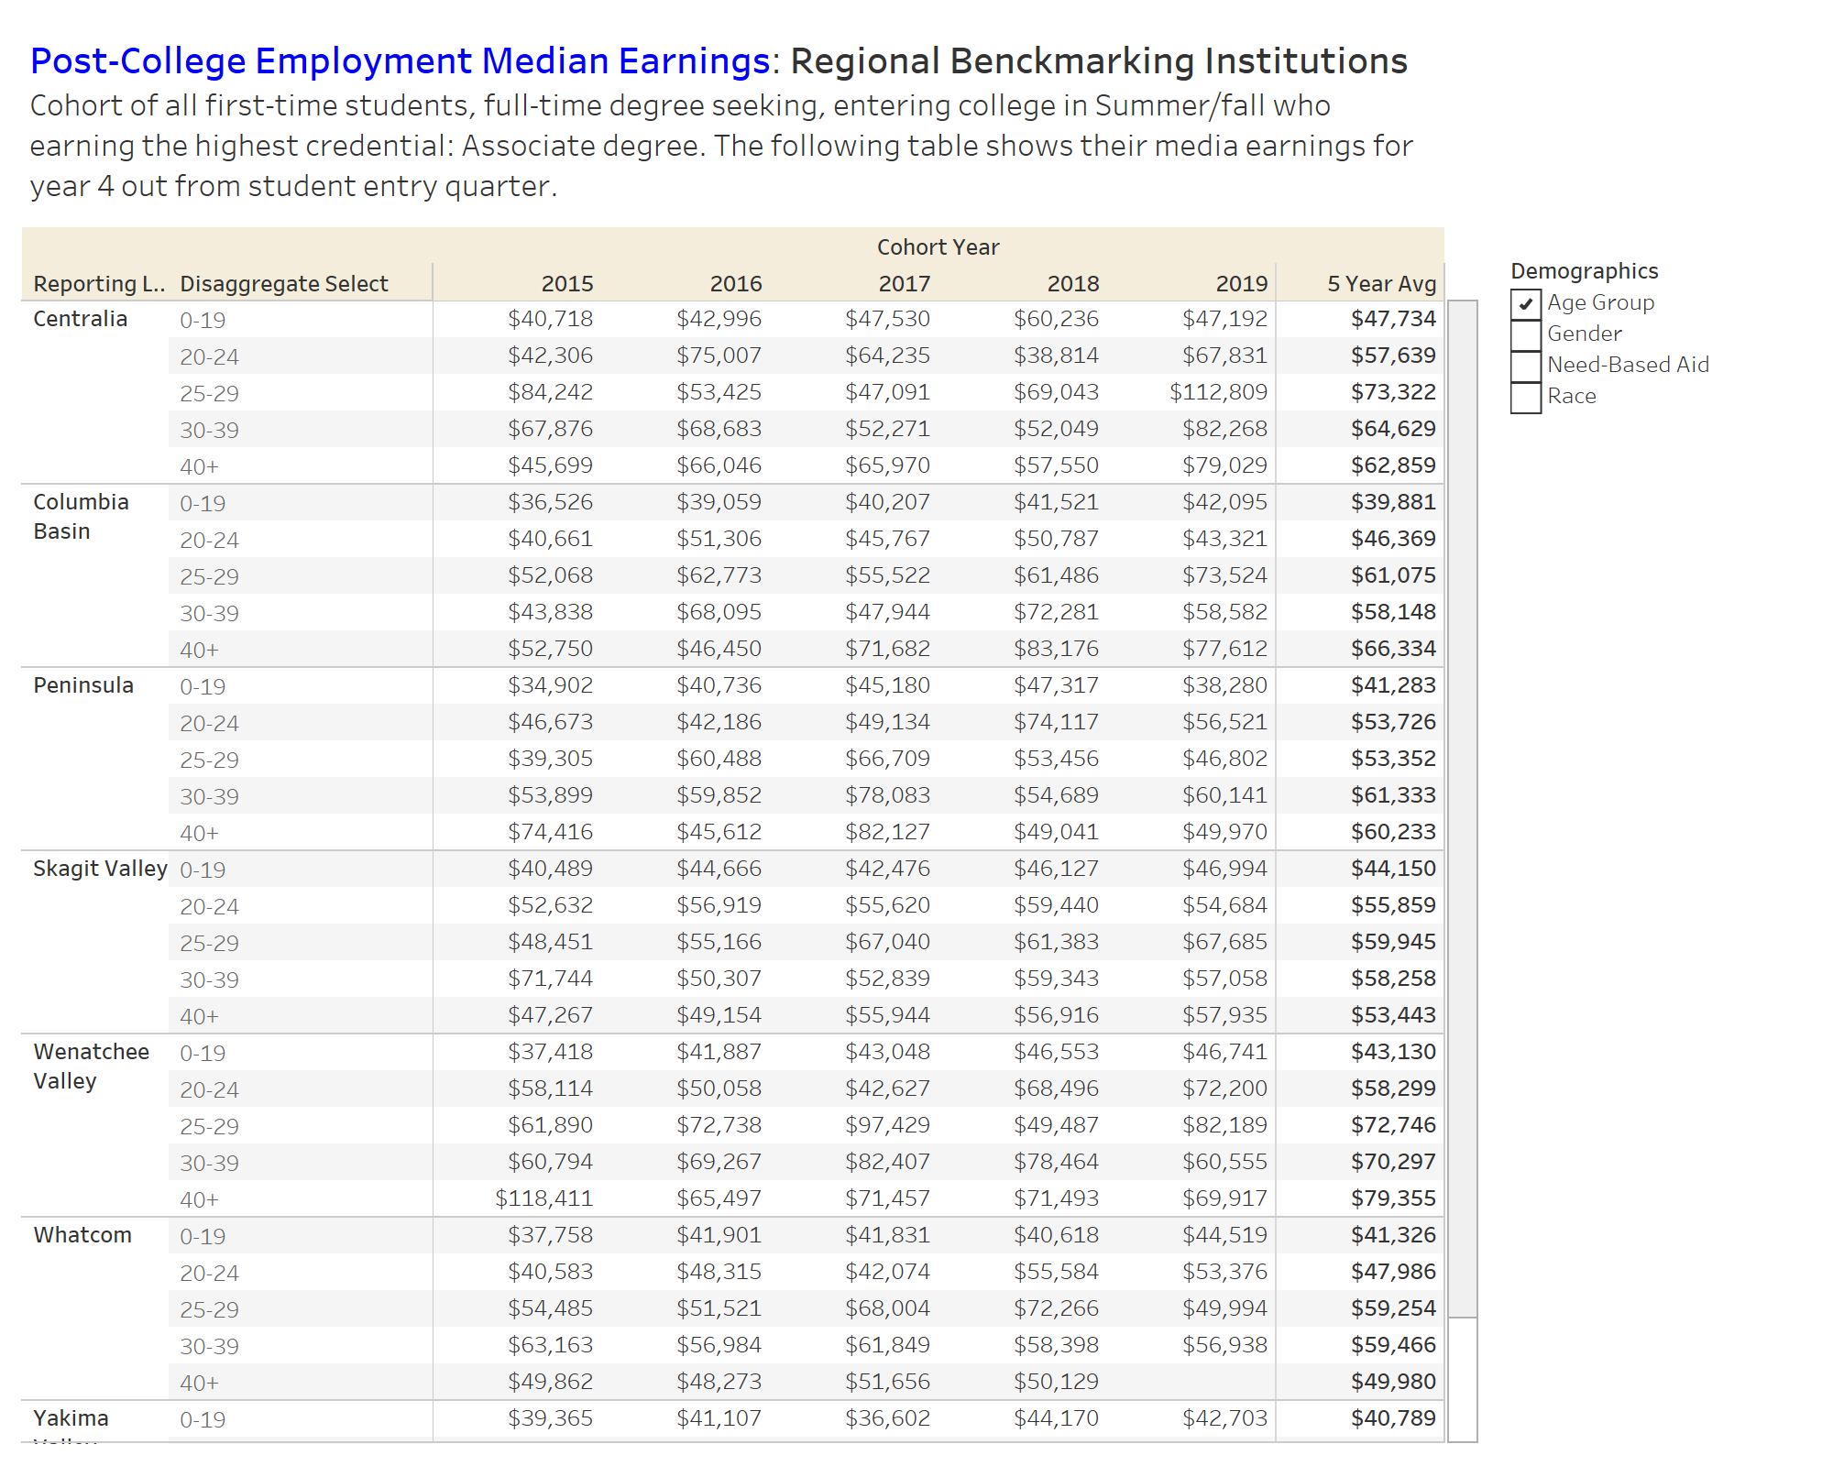Image resolution: width=1833 pixels, height=1466 pixels.
Task: Select Whatcom's 40+ age group label
Action: tap(199, 1383)
